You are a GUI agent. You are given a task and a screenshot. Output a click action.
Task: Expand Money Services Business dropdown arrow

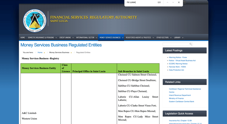click(x=123, y=38)
